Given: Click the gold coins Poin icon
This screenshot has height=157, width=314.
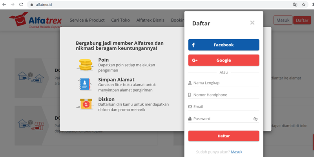Looking at the screenshot, I should [86, 65].
